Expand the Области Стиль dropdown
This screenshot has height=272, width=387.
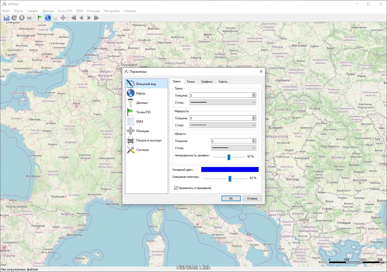tap(233, 148)
